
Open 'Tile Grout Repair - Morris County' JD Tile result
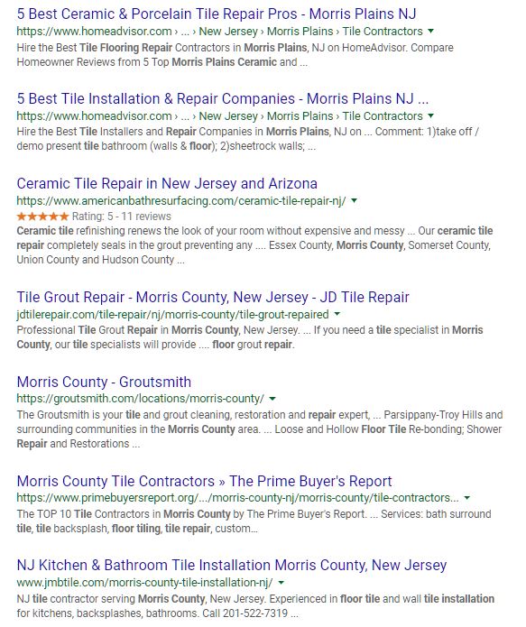coord(213,297)
